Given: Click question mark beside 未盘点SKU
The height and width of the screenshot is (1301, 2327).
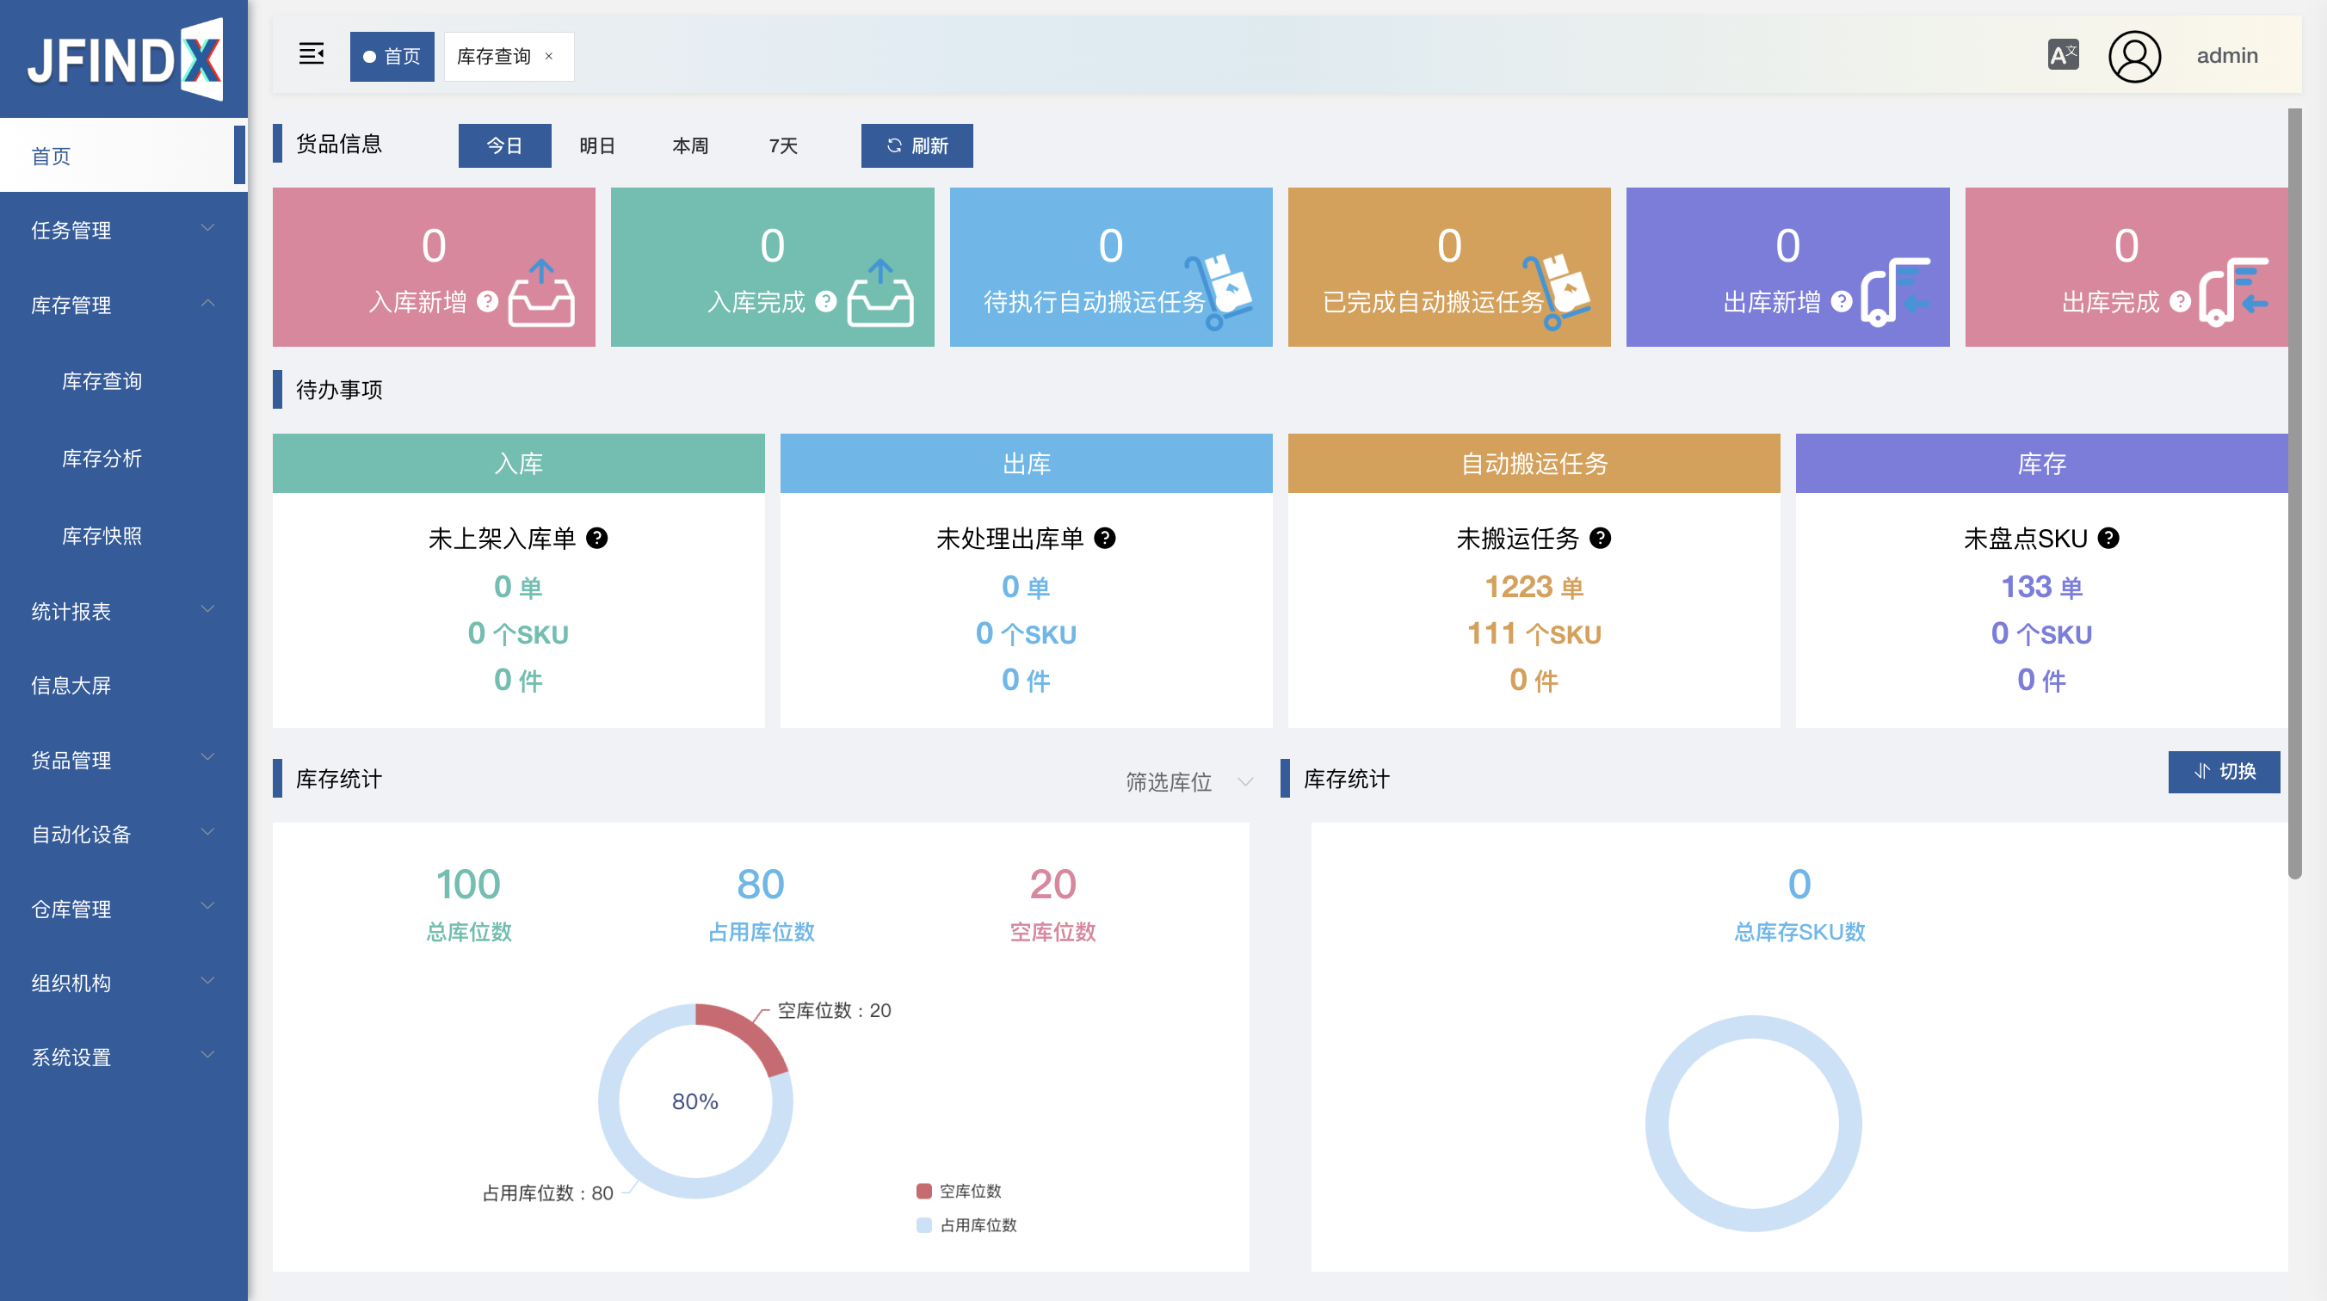Looking at the screenshot, I should tap(2108, 539).
